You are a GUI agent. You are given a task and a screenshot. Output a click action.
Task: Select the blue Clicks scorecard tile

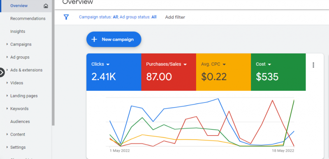pos(114,72)
